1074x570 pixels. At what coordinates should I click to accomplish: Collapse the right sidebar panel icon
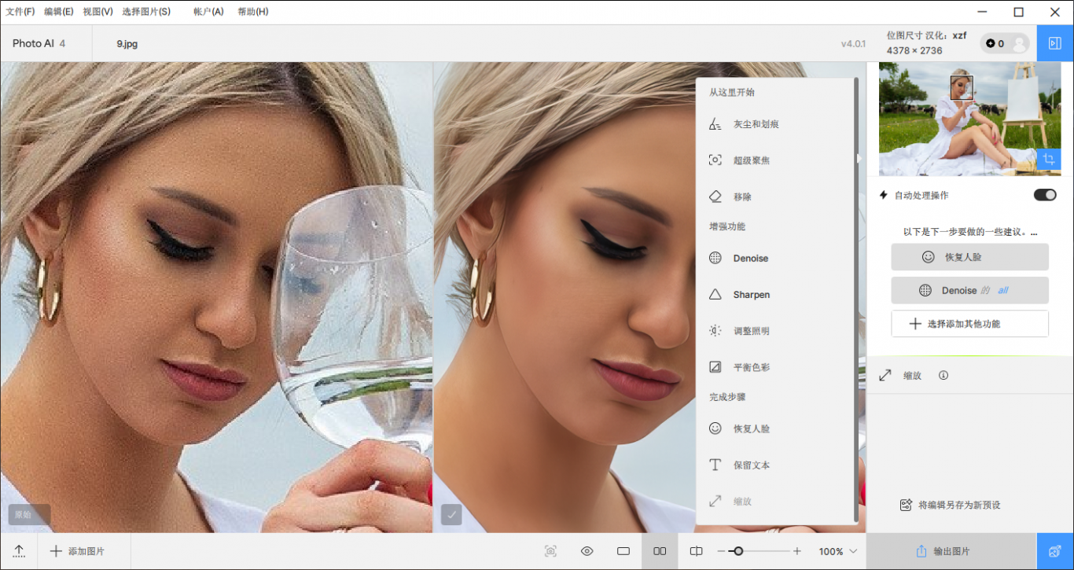click(x=1055, y=43)
